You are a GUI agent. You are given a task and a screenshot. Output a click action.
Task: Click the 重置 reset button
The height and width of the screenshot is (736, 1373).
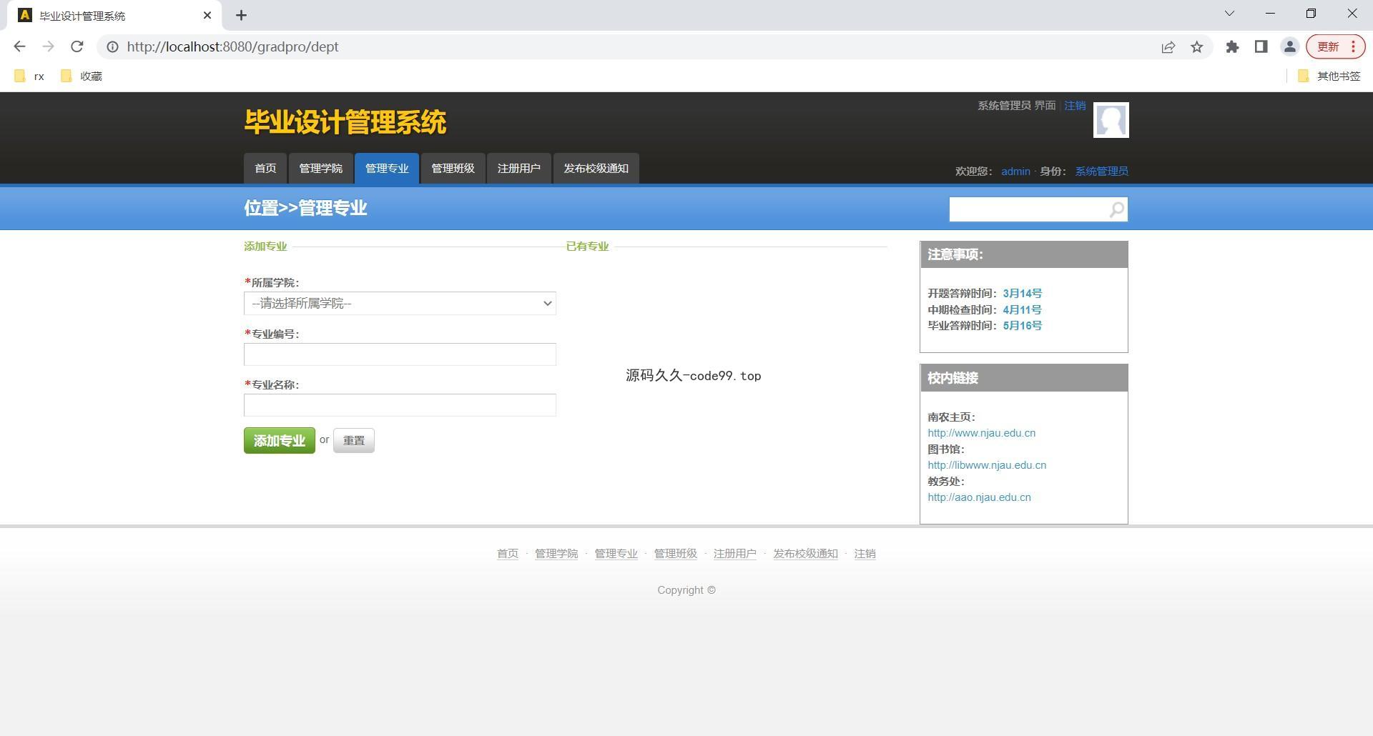coord(354,440)
